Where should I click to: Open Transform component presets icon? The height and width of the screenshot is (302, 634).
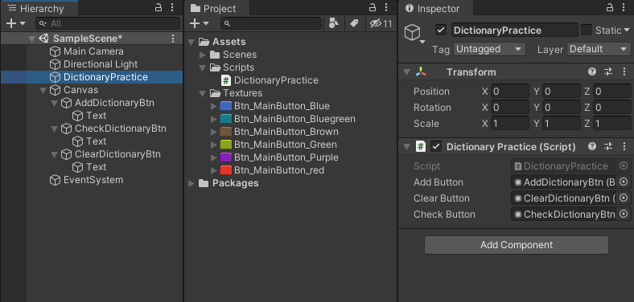608,71
